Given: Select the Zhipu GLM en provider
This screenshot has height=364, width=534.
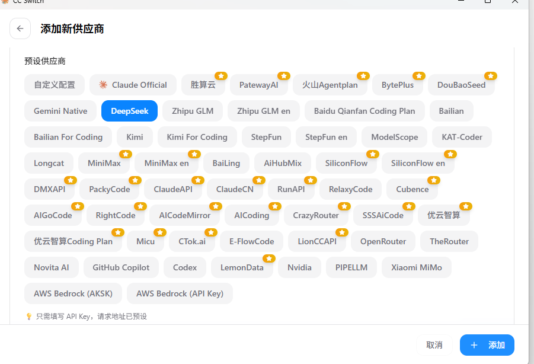Looking at the screenshot, I should [264, 111].
